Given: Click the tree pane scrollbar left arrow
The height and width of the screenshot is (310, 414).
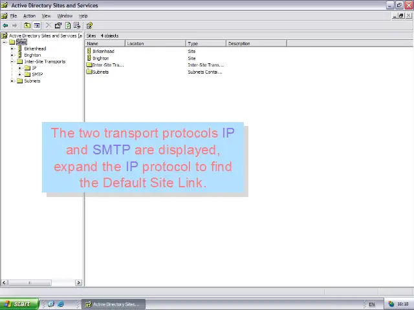Looking at the screenshot, I should coord(4,283).
